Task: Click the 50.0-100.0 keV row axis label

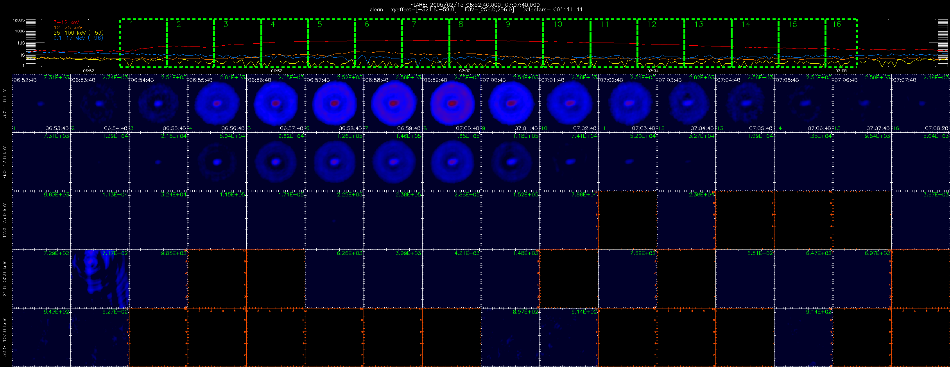Action: 5,337
